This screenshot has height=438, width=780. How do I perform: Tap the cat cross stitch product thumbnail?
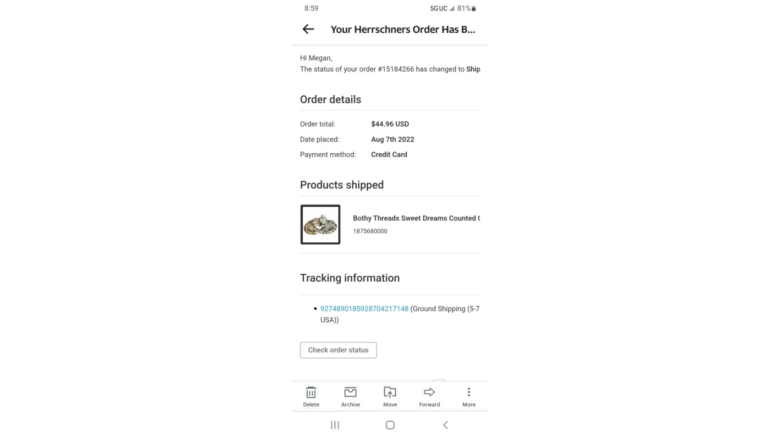click(x=320, y=225)
